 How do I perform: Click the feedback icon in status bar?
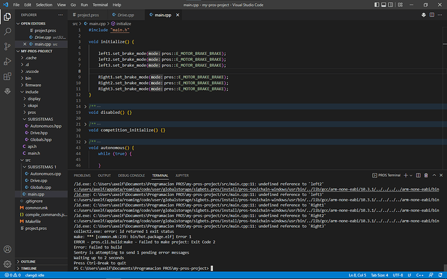tap(431, 275)
